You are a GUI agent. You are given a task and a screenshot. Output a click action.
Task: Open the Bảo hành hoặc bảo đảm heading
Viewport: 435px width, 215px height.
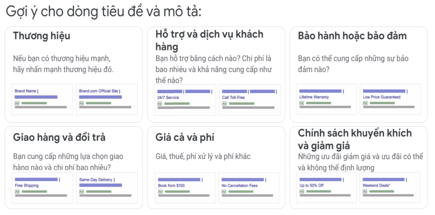coord(352,36)
